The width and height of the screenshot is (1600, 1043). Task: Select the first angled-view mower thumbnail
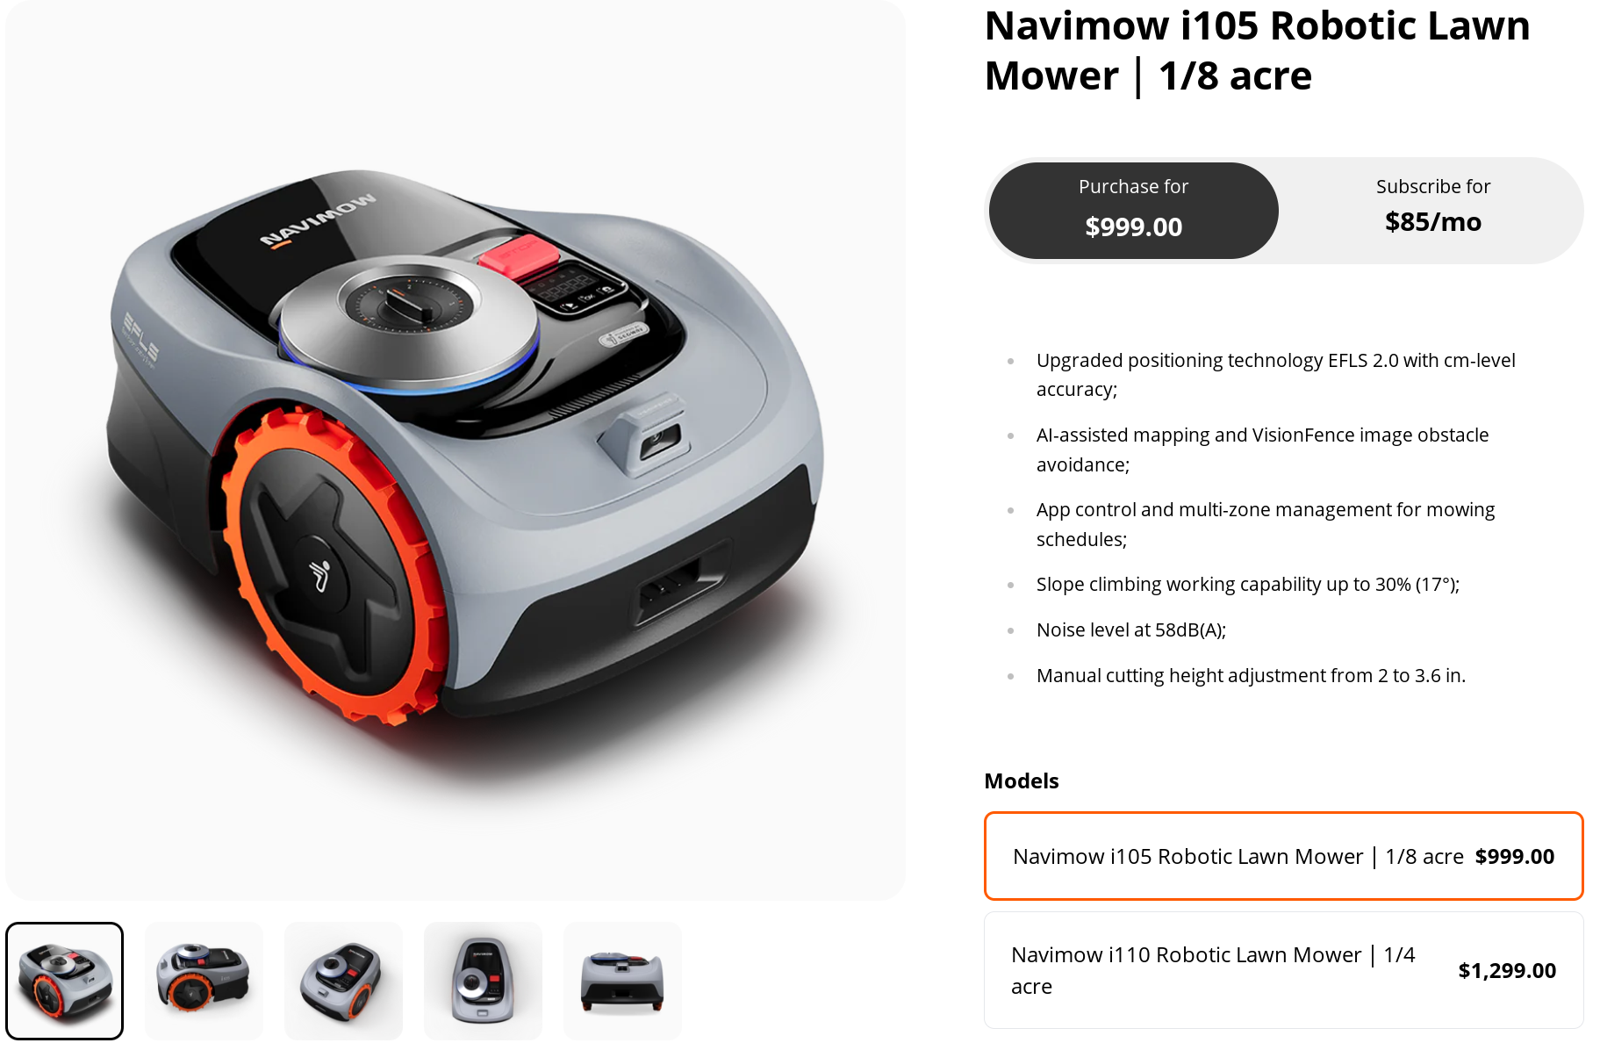click(x=64, y=981)
